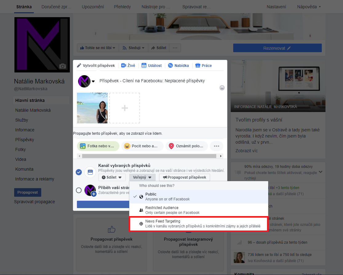Open Příspěvky in sidebar
Image resolution: width=343 pixels, height=275 pixels.
[x=25, y=140]
